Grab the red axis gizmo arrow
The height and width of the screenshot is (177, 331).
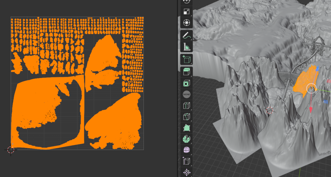point(311,110)
